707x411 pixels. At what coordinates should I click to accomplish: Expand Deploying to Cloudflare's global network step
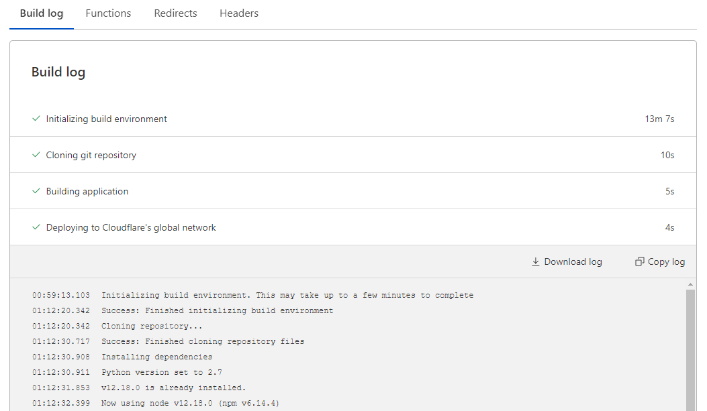click(x=131, y=227)
